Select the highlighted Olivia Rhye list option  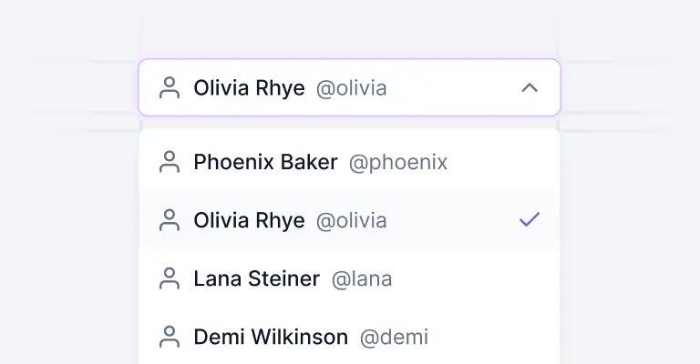point(249,220)
